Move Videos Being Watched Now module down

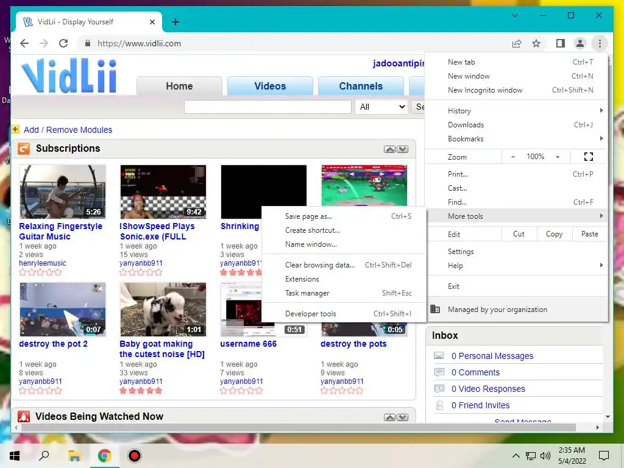(402, 417)
